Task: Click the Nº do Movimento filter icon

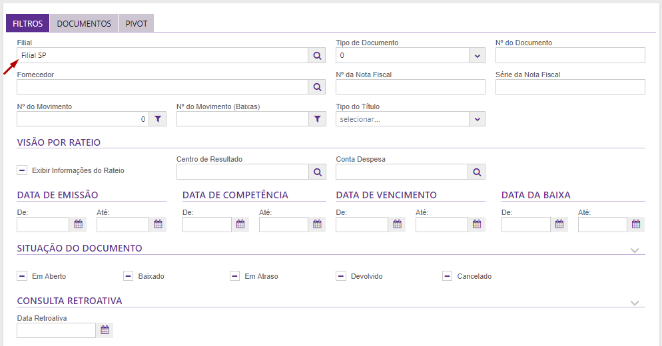Action: tap(158, 119)
